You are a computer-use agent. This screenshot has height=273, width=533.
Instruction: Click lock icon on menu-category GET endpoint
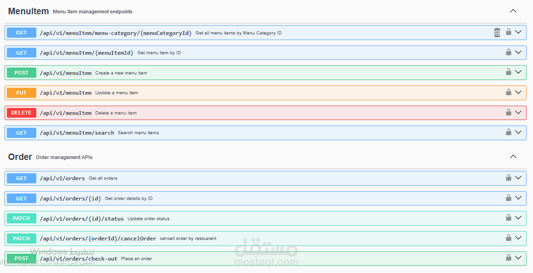click(x=509, y=32)
